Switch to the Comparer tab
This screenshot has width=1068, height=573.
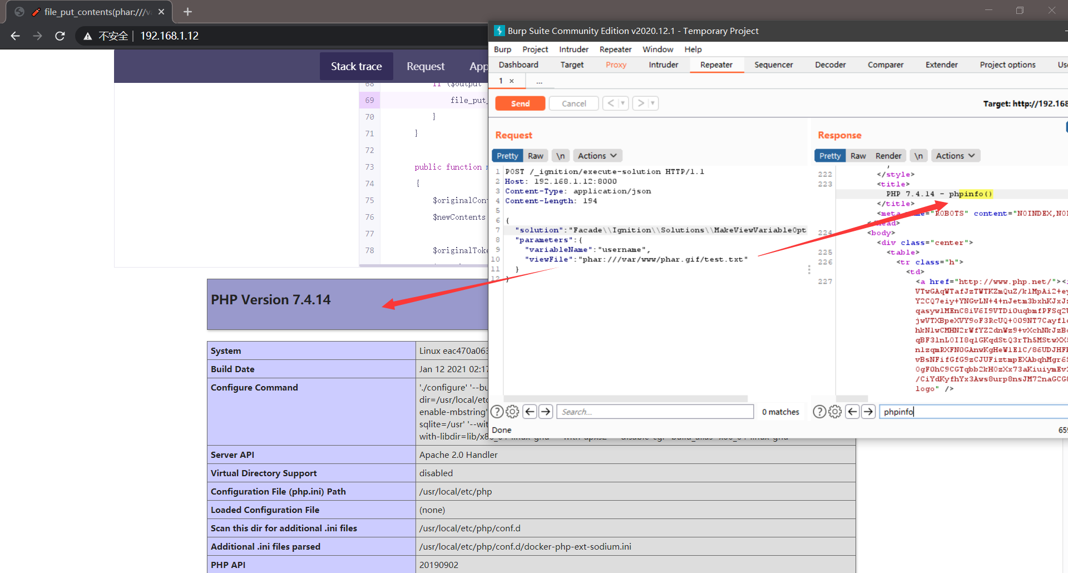(885, 65)
